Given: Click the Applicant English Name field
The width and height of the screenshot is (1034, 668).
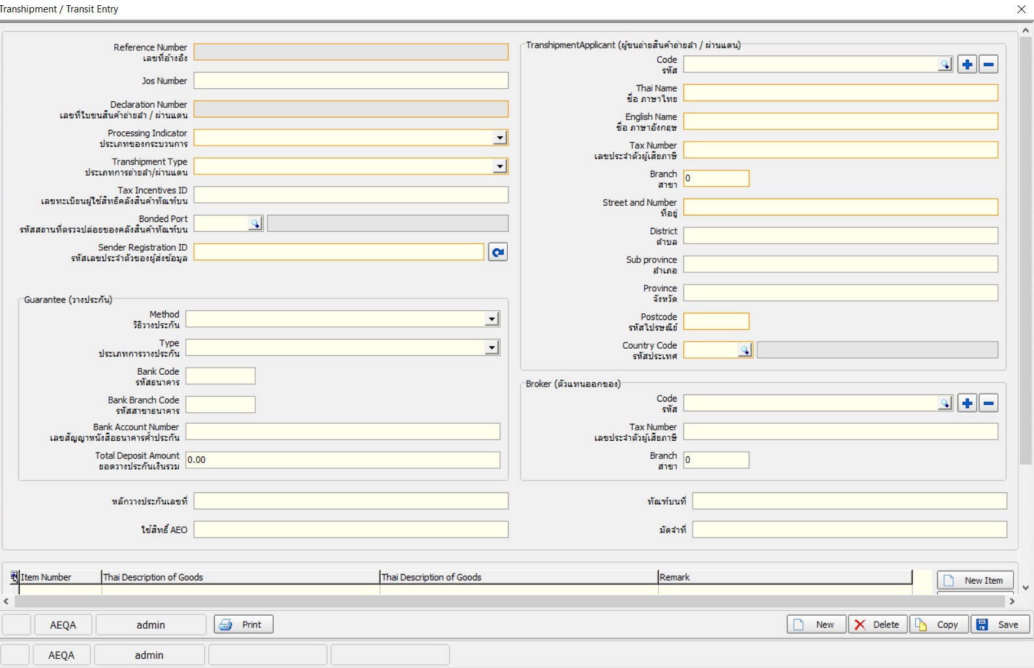Looking at the screenshot, I should pos(841,121).
